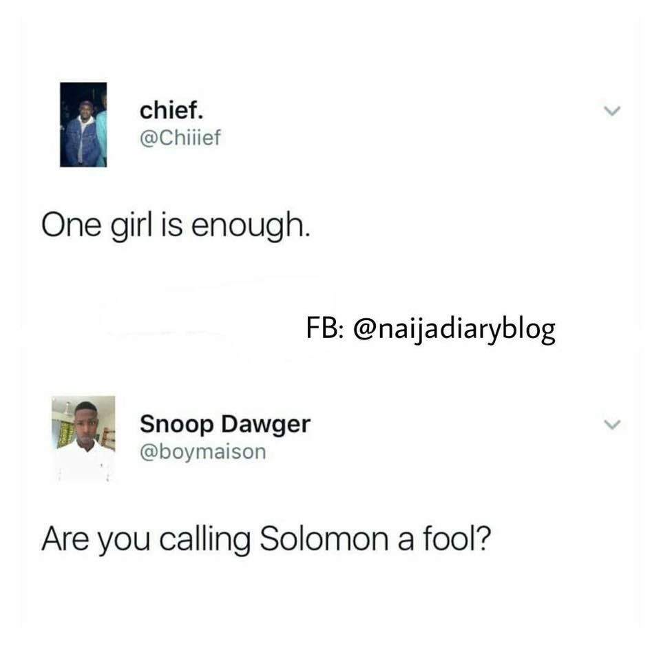Visit the @Chiiief handle

[x=180, y=138]
